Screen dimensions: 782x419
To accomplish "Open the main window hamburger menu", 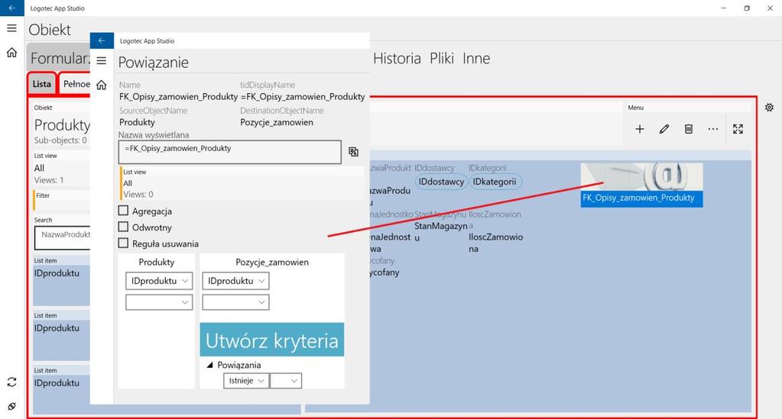I will [x=12, y=28].
